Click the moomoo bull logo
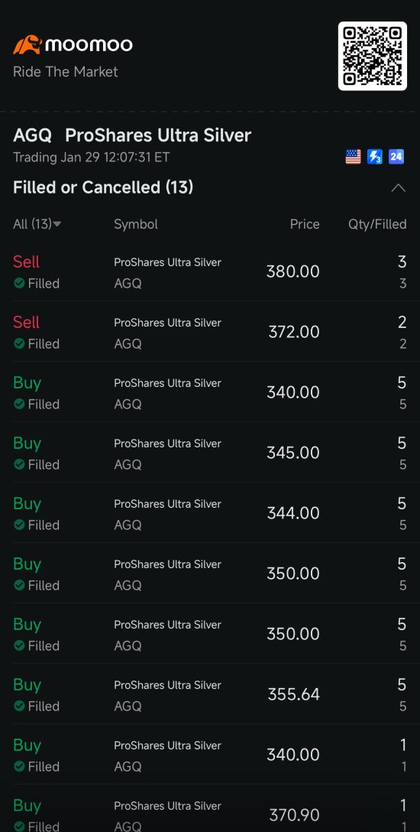This screenshot has width=420, height=832. click(x=27, y=44)
